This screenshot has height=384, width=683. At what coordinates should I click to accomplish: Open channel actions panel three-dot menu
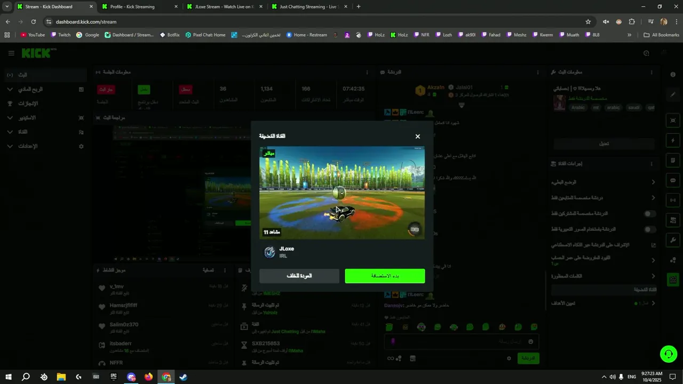(651, 164)
